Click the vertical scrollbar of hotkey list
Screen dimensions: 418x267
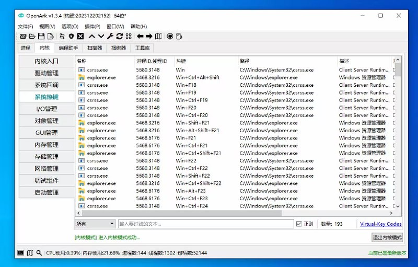398,136
